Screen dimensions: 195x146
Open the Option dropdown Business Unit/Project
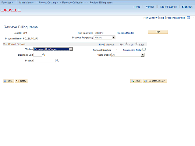tap(53, 49)
